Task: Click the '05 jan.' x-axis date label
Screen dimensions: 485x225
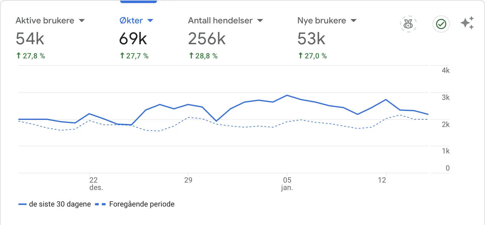Action: [287, 184]
